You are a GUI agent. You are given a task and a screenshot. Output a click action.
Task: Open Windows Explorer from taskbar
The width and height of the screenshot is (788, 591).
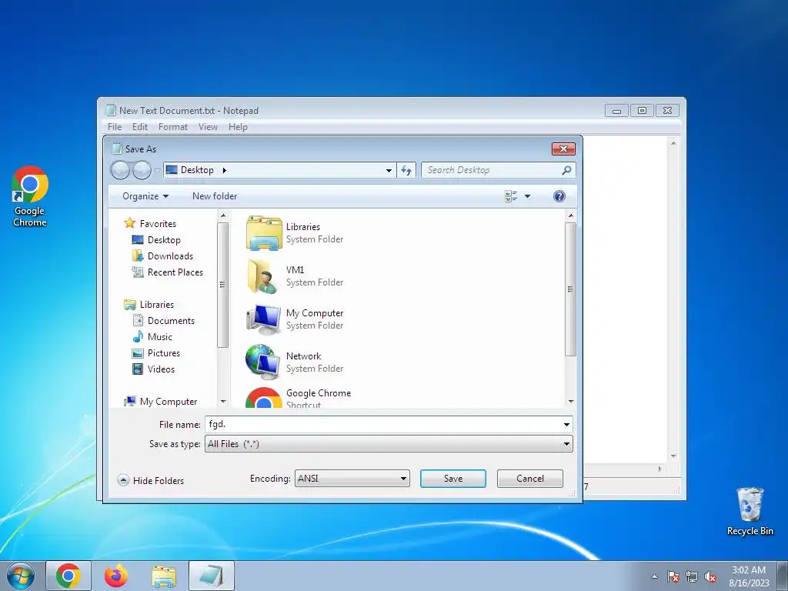[x=164, y=576]
